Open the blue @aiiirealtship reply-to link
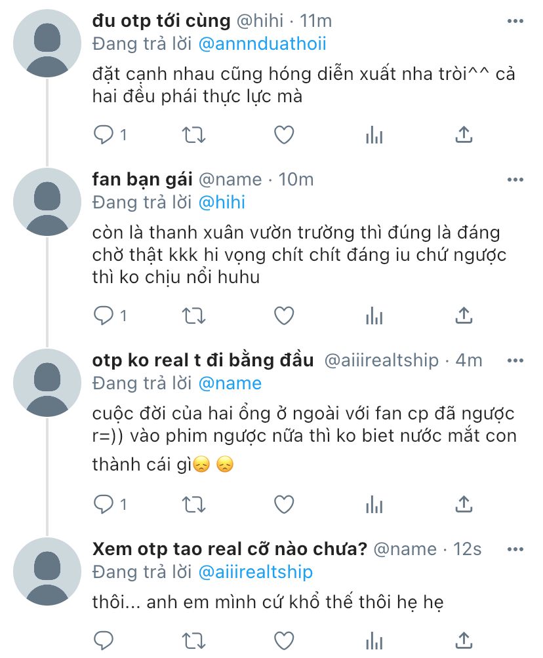The height and width of the screenshot is (658, 543). click(x=255, y=572)
